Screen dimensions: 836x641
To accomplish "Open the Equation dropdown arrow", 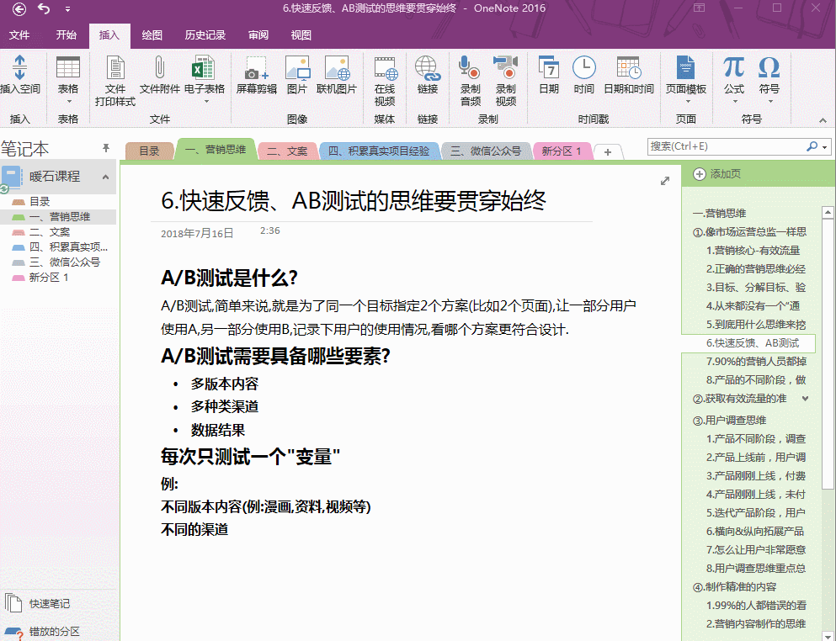I will pyautogui.click(x=733, y=102).
